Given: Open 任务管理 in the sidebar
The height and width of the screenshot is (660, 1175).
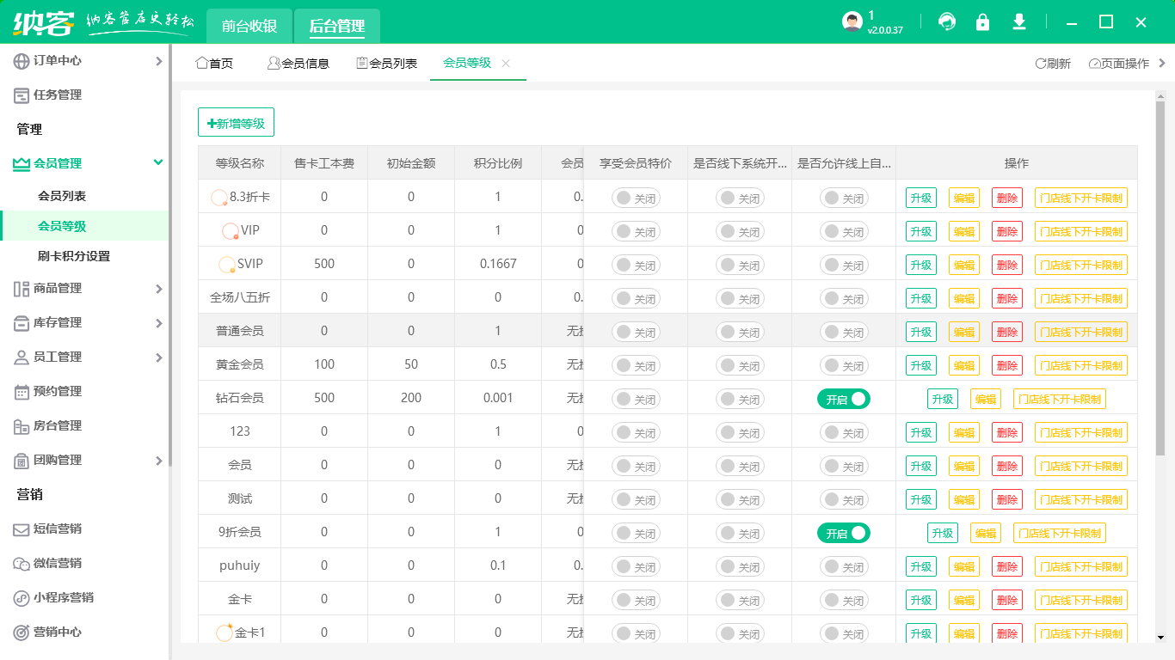Looking at the screenshot, I should point(57,95).
